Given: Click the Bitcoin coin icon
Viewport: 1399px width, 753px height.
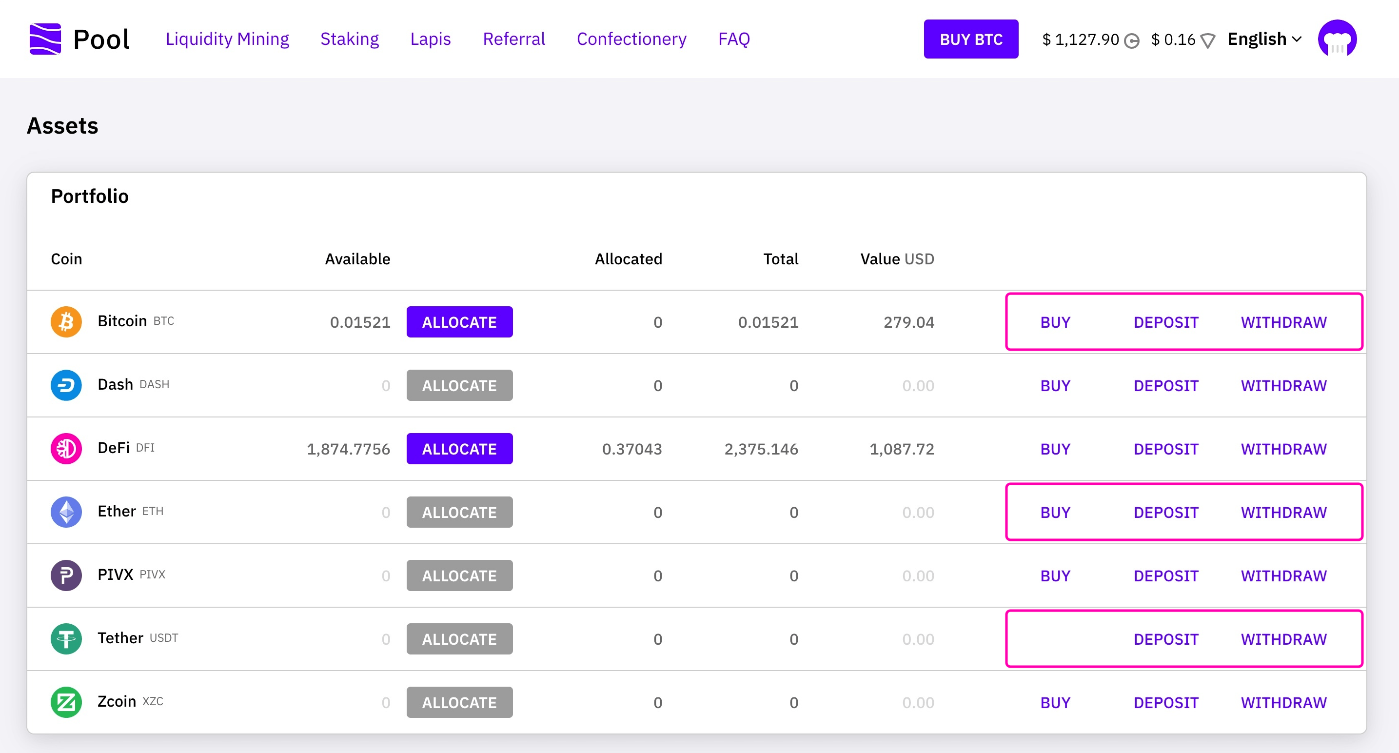Looking at the screenshot, I should [66, 321].
